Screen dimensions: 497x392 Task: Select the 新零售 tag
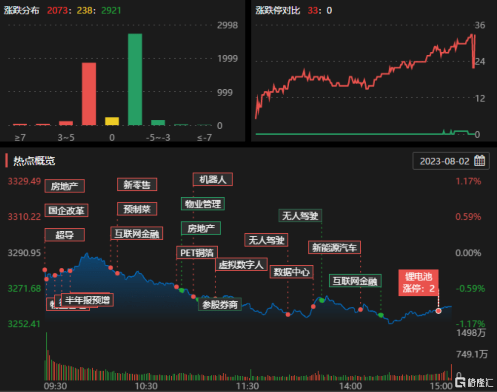[x=137, y=185]
